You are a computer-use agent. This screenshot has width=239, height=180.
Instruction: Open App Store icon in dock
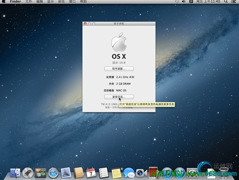[x=180, y=173]
